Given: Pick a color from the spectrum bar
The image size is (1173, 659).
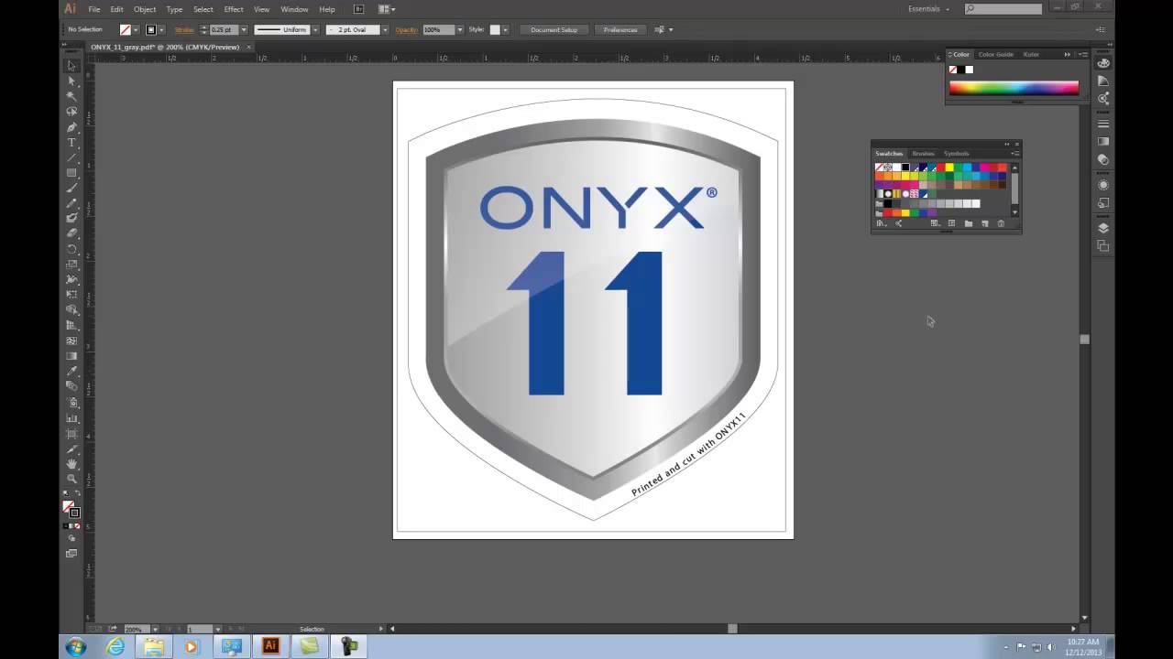Looking at the screenshot, I should click(x=1014, y=88).
